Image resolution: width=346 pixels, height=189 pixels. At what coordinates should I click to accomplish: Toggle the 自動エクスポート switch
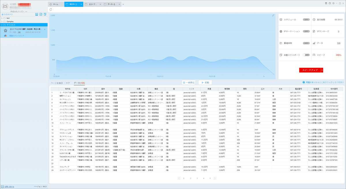tap(306, 55)
